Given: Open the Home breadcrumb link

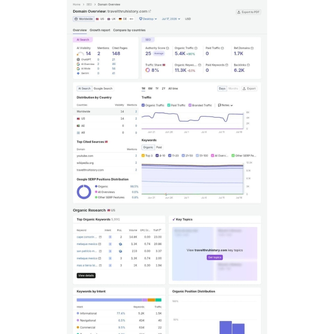Looking at the screenshot, I should [x=77, y=4].
